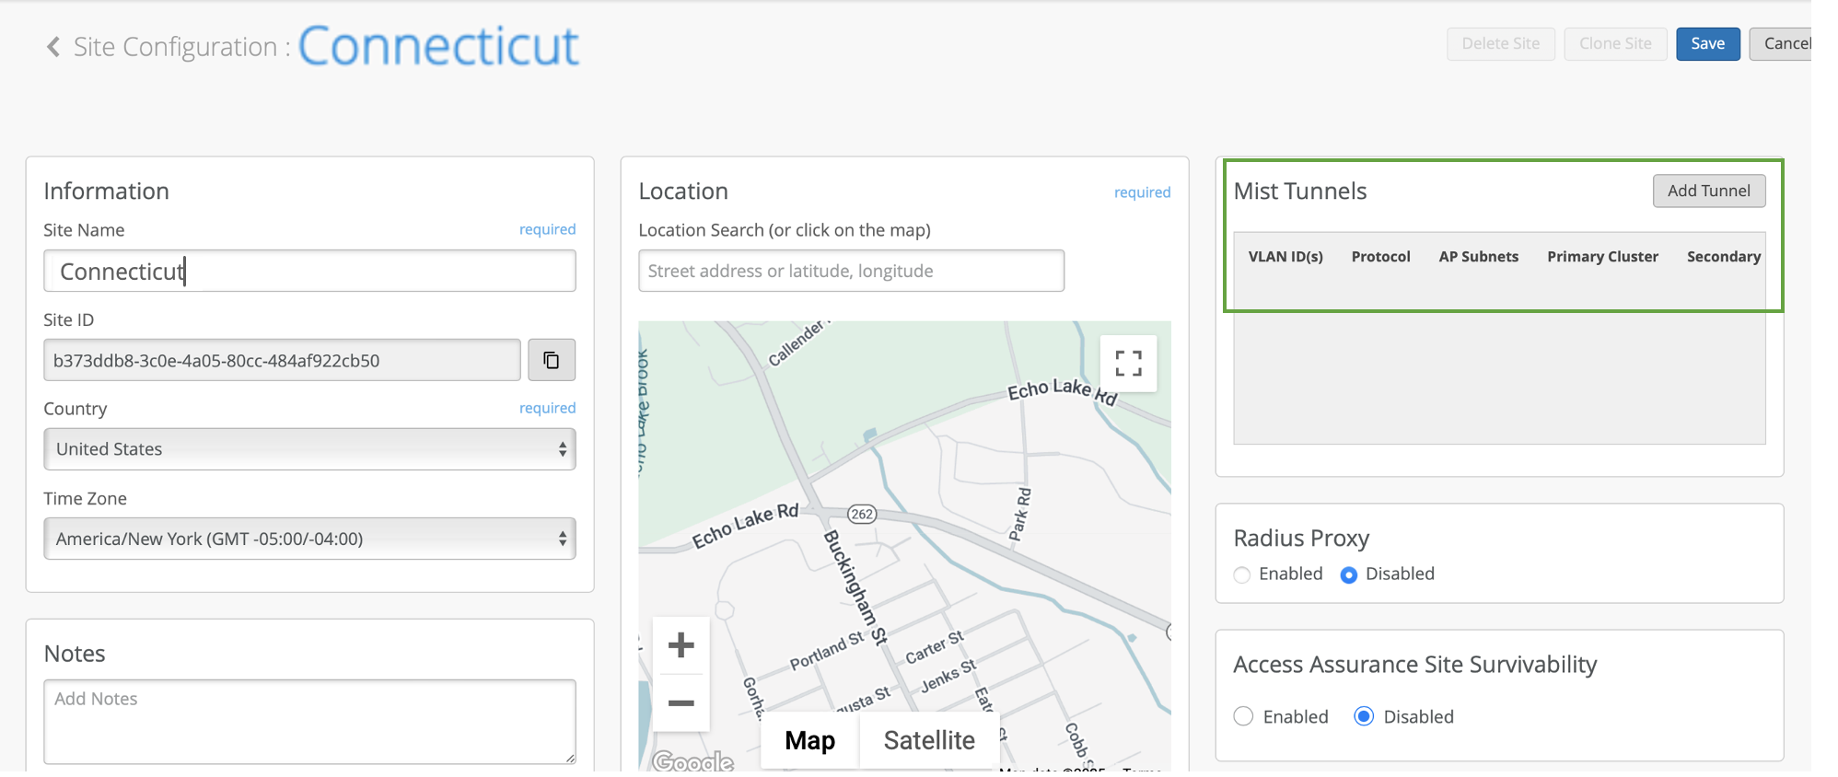Click the back arrow beside Site Configuration
The image size is (1838, 777).
click(x=53, y=47)
